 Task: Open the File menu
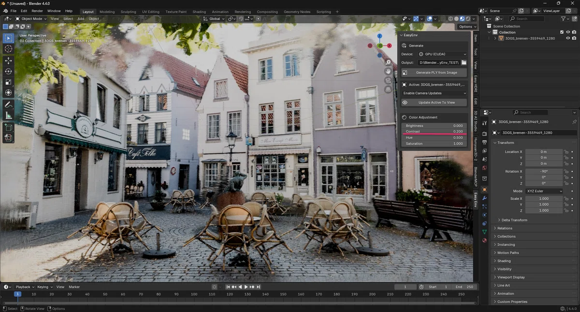click(13, 11)
